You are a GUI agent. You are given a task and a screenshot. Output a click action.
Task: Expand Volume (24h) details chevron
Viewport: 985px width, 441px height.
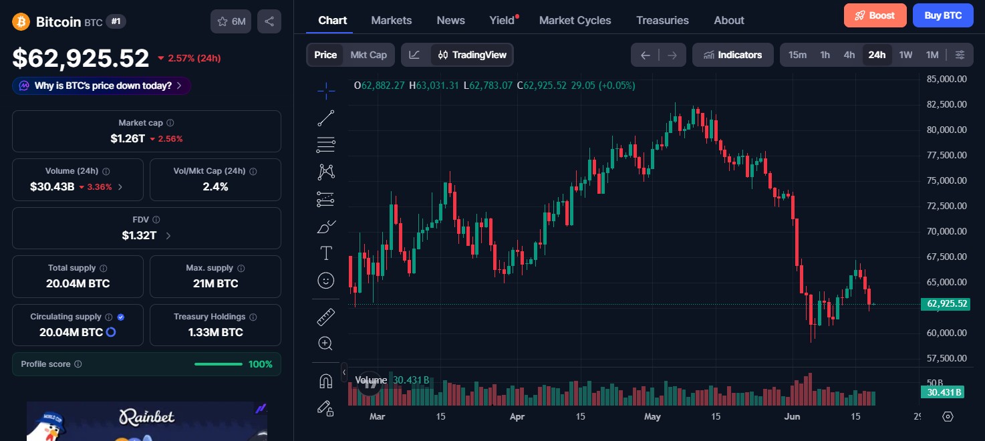coord(120,187)
